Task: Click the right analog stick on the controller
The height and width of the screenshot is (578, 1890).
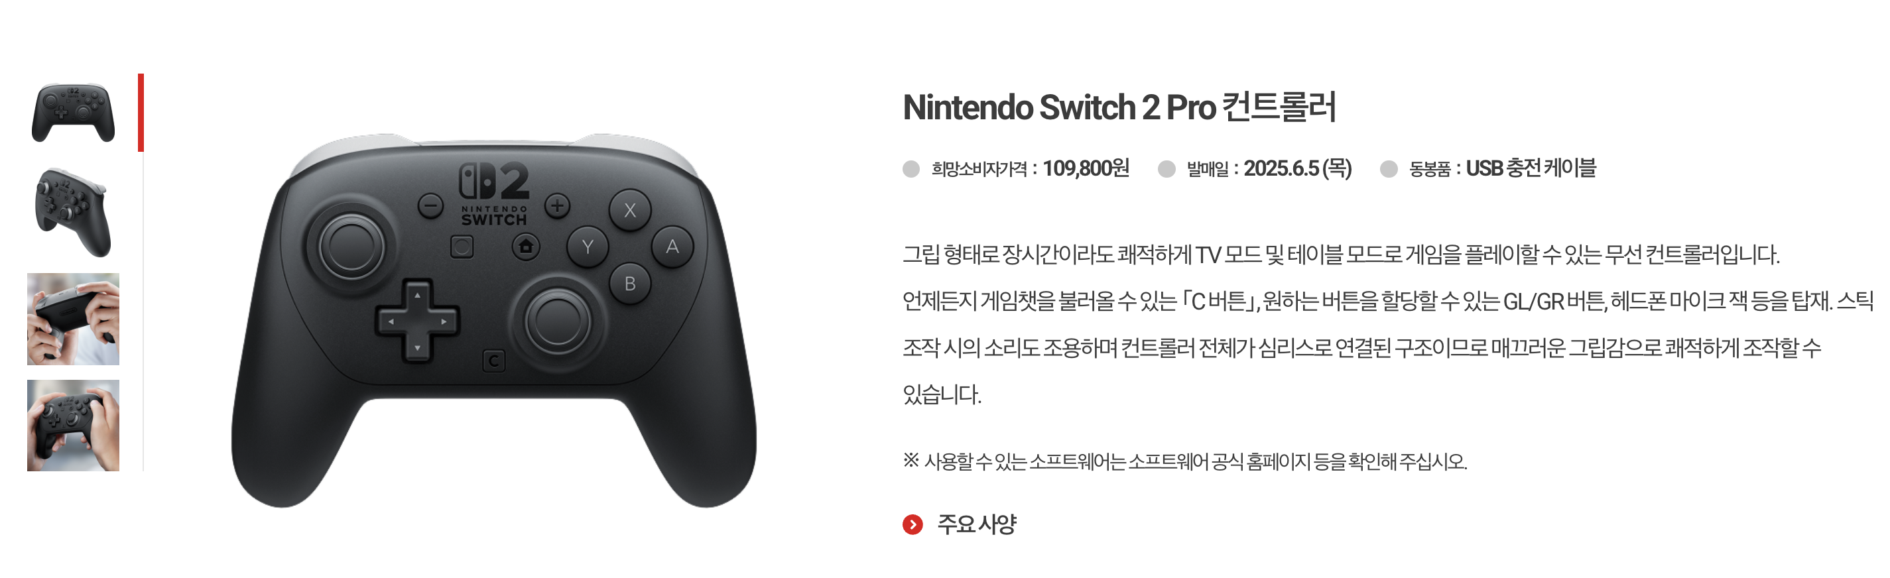Action: (x=558, y=321)
